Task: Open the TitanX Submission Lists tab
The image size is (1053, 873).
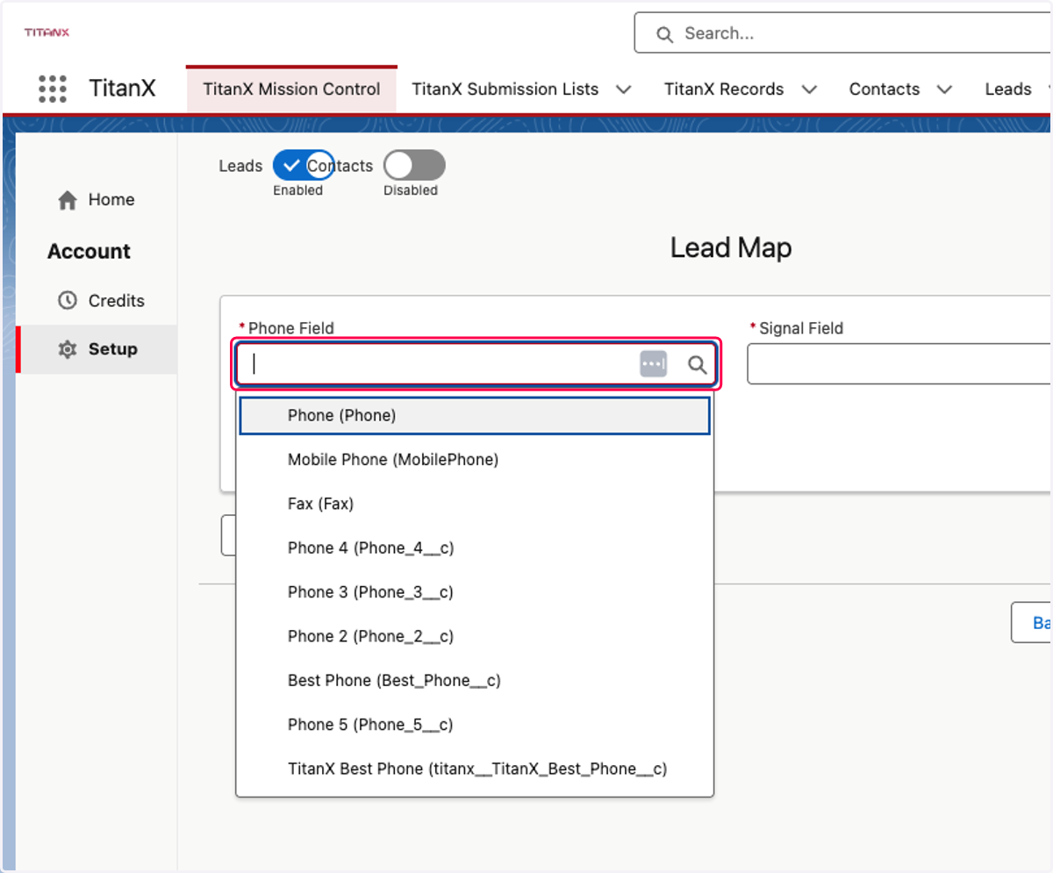Action: tap(505, 89)
